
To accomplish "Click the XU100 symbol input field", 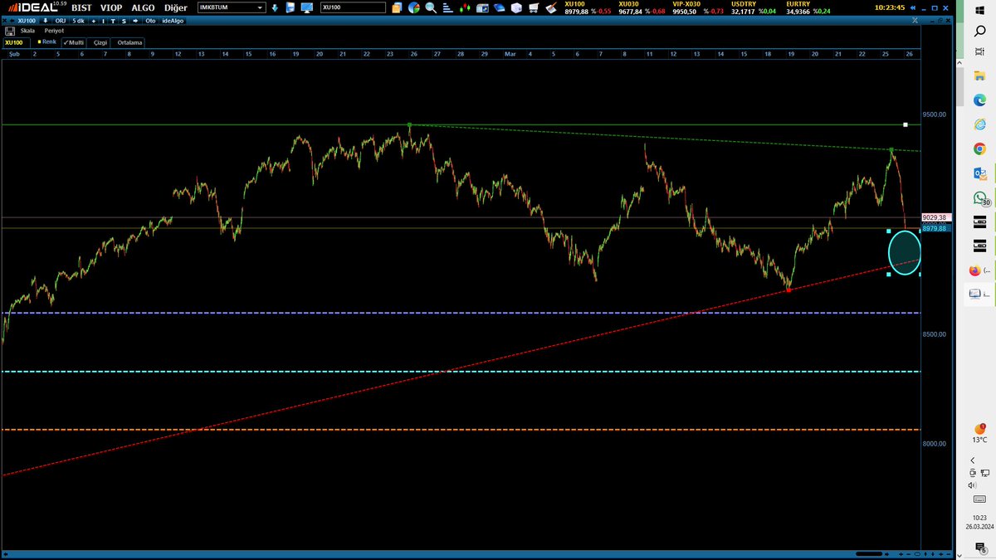I will point(353,7).
